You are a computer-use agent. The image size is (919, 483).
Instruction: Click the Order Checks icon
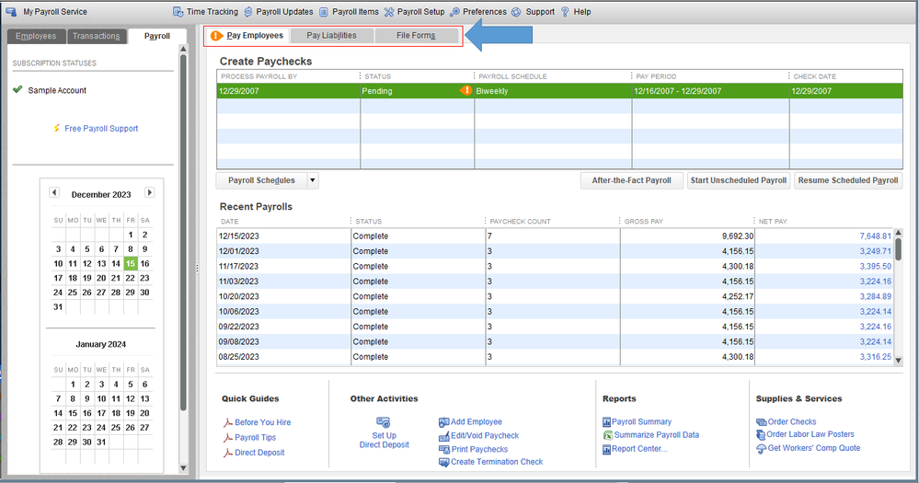(761, 422)
